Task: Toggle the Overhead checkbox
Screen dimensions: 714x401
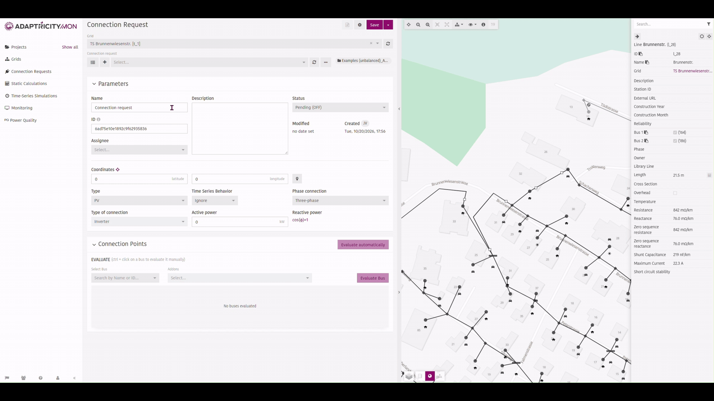Action: 675,193
